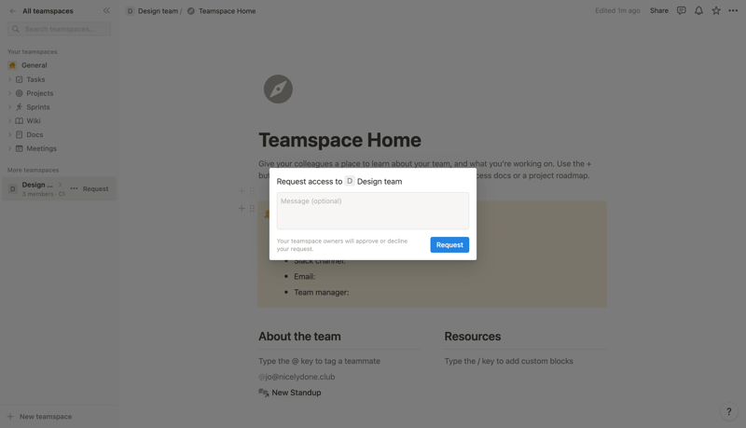Open notifications bell icon in top bar
Screen dimensions: 746x428
(x=698, y=10)
